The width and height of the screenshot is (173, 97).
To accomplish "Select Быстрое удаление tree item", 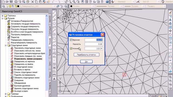I will pos(22,86).
